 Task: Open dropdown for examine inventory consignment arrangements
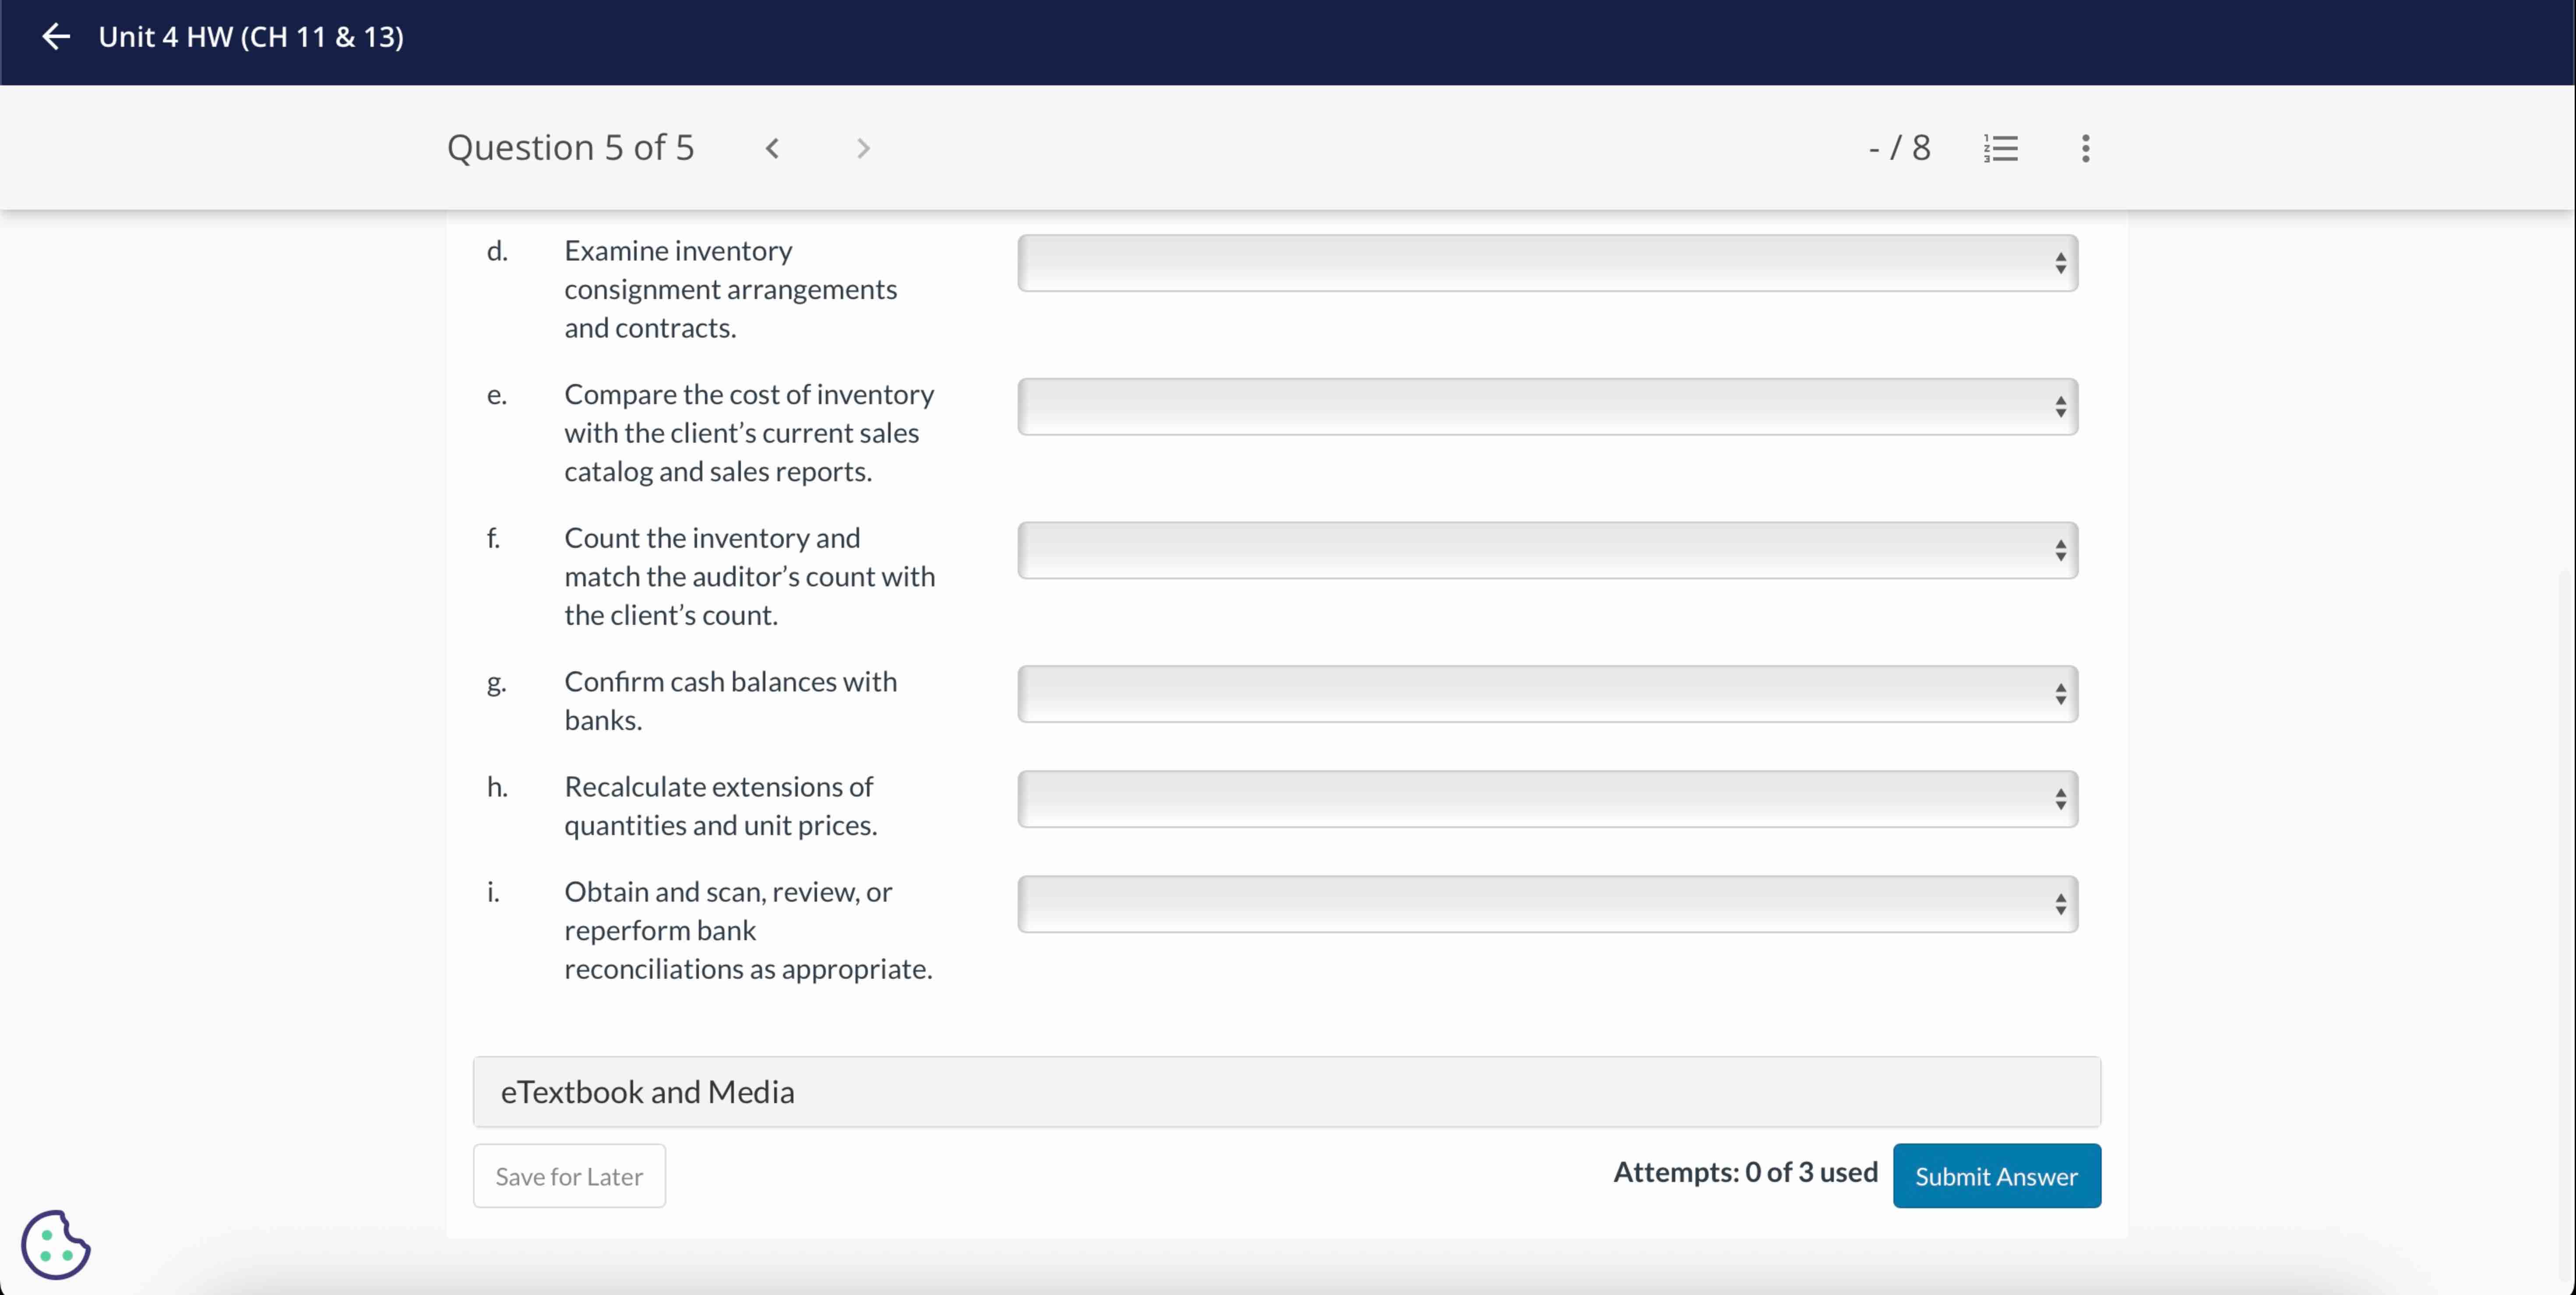1546,264
